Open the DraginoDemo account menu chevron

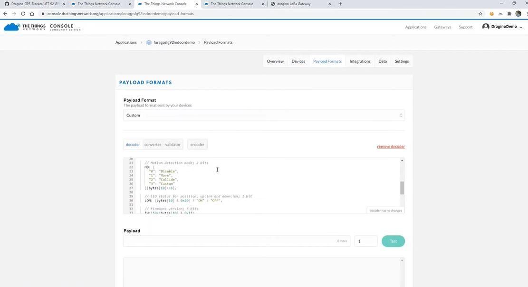click(x=521, y=27)
